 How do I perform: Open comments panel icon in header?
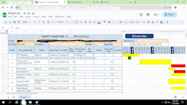pos(148,15)
